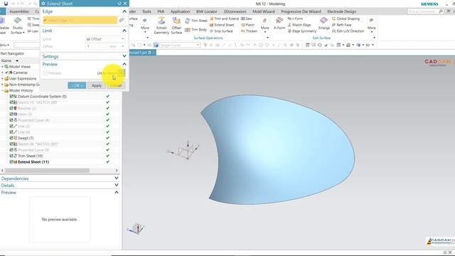Cancel the Extend Sheet dialog
Screen dimensions: 455x256
(116, 85)
